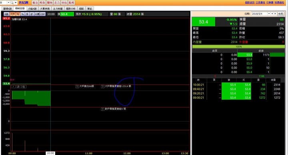Image resolution: width=288 pixels, height=155 pixels.
Task: Open help icon beside 大戶累積買賣超 label
Action: (103, 86)
